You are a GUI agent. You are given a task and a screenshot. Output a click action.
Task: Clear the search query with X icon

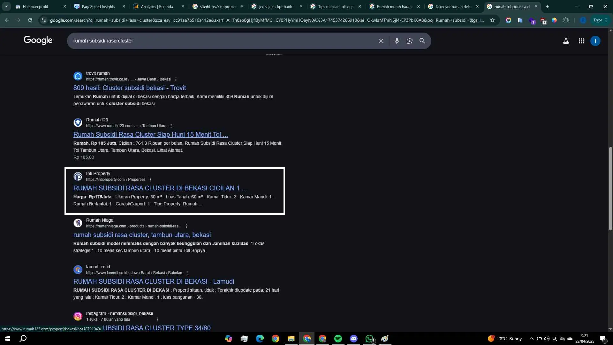coord(381,41)
